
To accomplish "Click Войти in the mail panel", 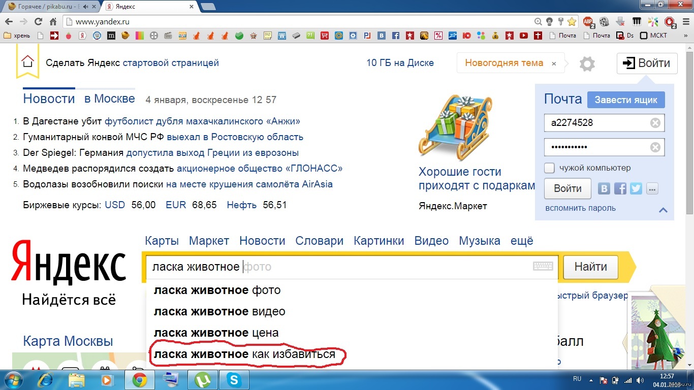I will pos(567,188).
